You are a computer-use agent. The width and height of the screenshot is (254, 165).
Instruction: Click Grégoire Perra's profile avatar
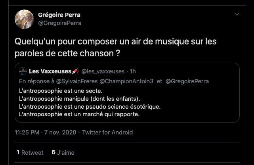pyautogui.click(x=24, y=19)
